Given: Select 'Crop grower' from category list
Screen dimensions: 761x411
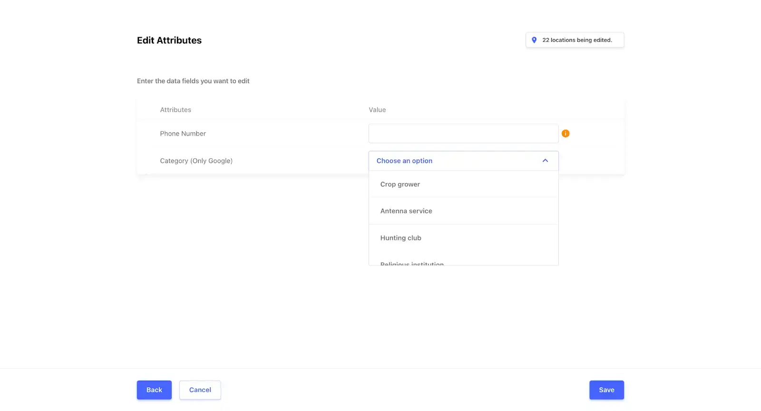Looking at the screenshot, I should (400, 185).
